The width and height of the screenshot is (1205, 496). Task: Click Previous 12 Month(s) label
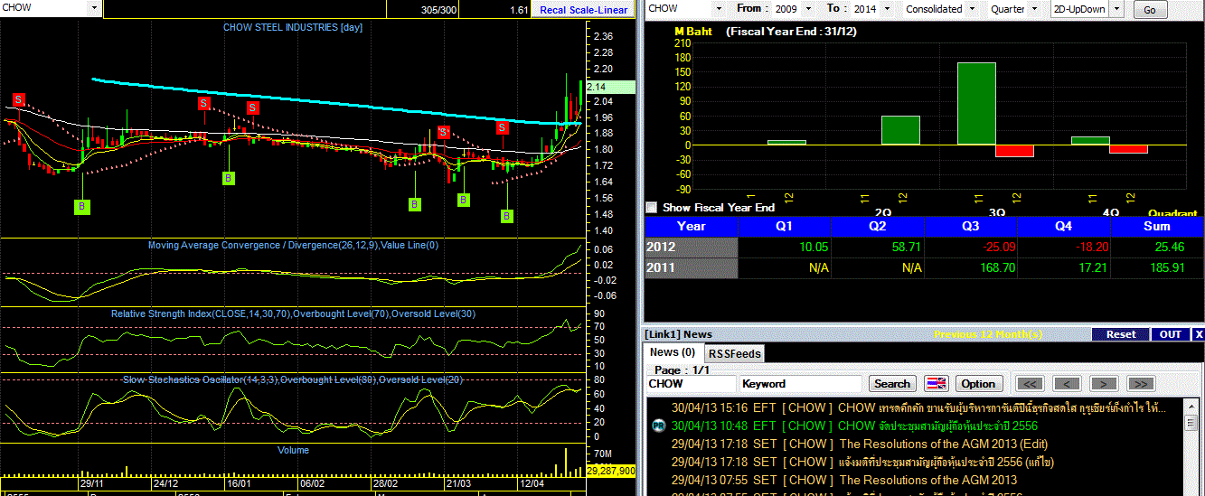(988, 334)
